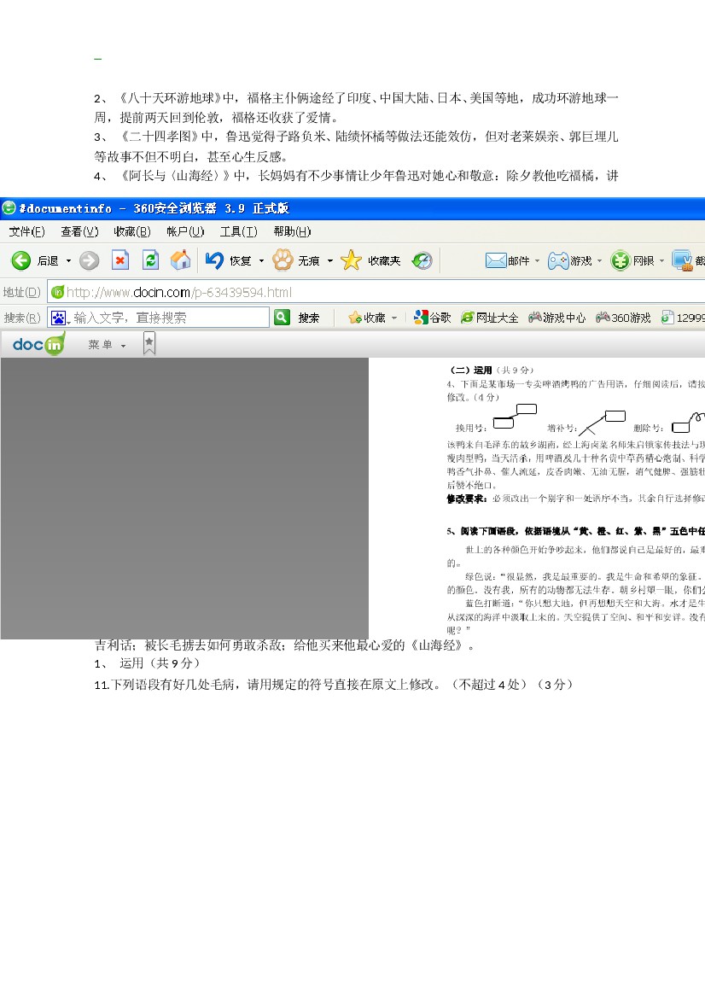The width and height of the screenshot is (705, 998).
Task: Expand the 网银 dropdown arrow
Action: (x=661, y=261)
